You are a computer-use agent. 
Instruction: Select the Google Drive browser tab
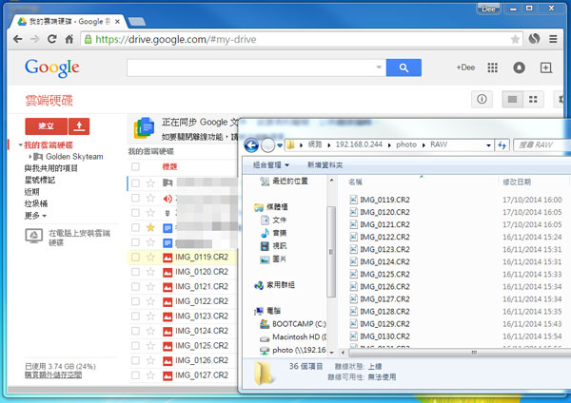point(67,20)
